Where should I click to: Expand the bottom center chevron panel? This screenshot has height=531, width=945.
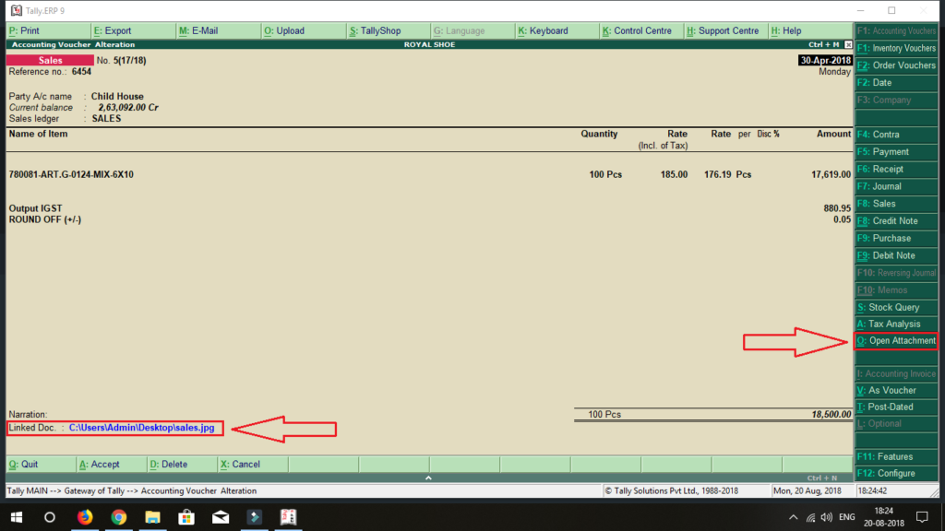click(x=428, y=478)
